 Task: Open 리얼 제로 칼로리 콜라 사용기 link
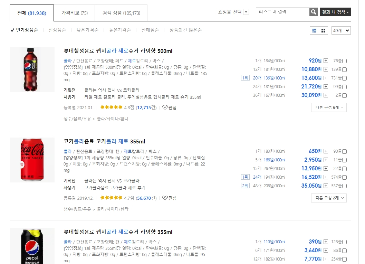click(x=143, y=97)
